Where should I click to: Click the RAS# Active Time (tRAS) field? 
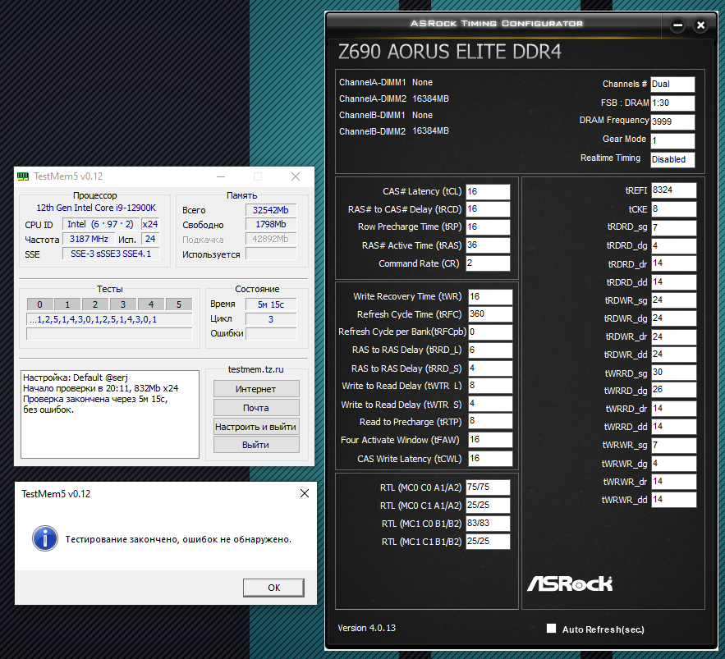[x=488, y=245]
